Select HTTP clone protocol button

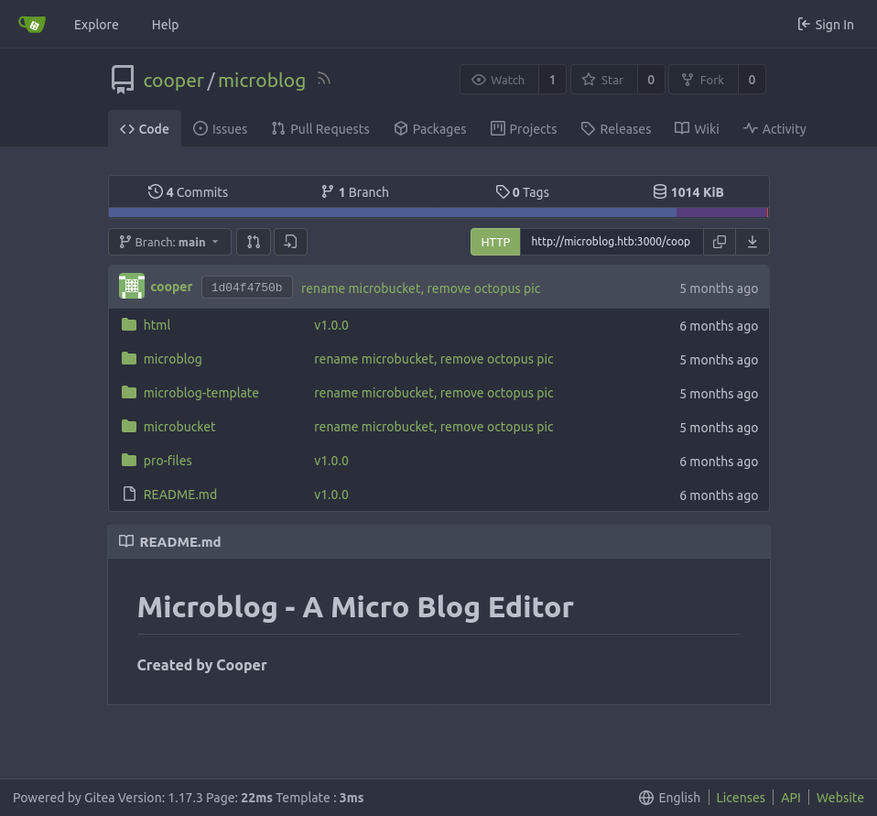(495, 242)
